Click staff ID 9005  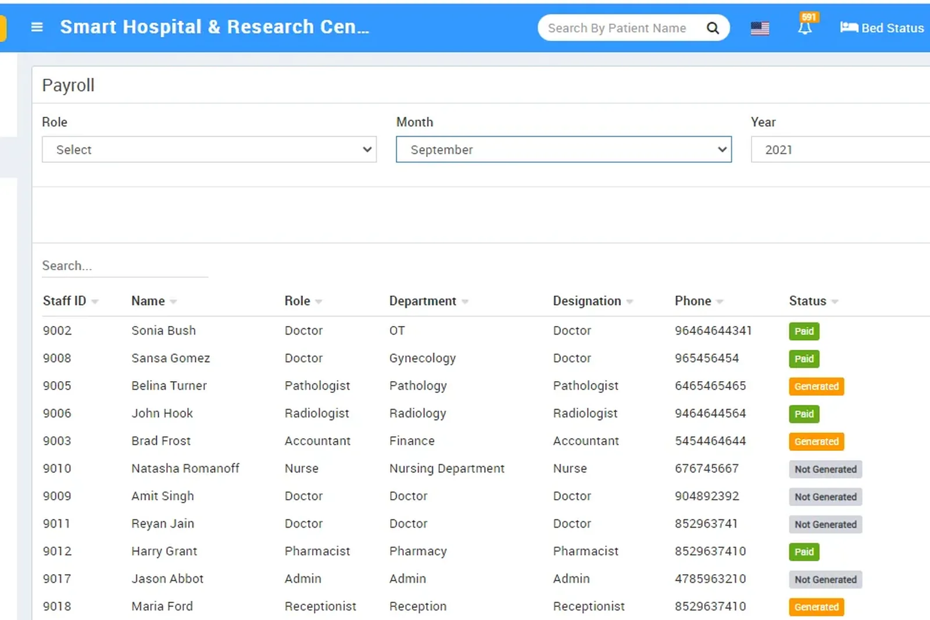click(57, 386)
